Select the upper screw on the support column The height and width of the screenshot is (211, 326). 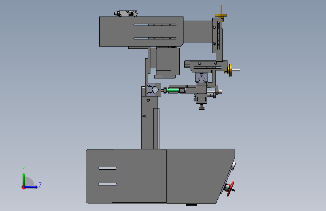tap(148, 100)
